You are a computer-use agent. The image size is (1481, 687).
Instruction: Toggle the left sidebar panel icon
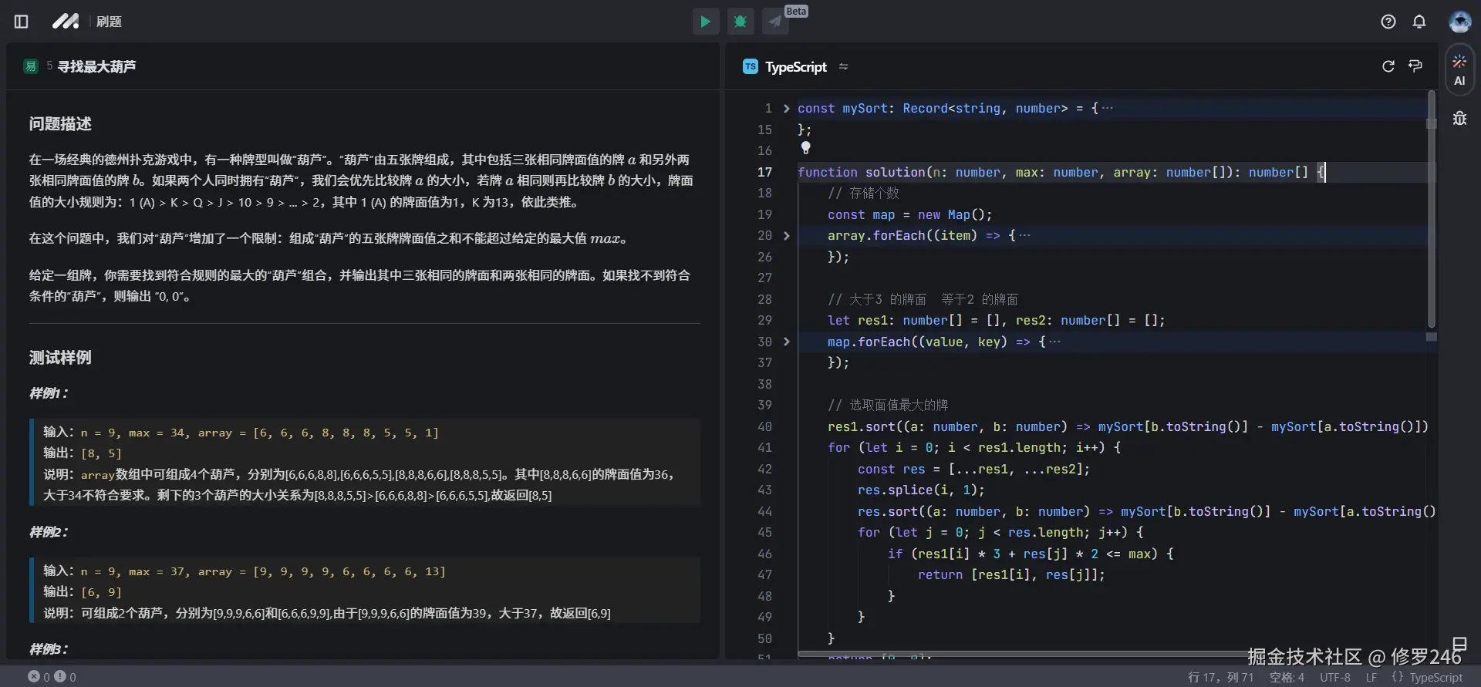point(22,22)
